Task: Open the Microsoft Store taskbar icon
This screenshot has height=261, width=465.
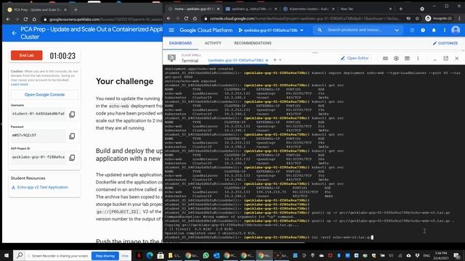Action: tap(161, 255)
